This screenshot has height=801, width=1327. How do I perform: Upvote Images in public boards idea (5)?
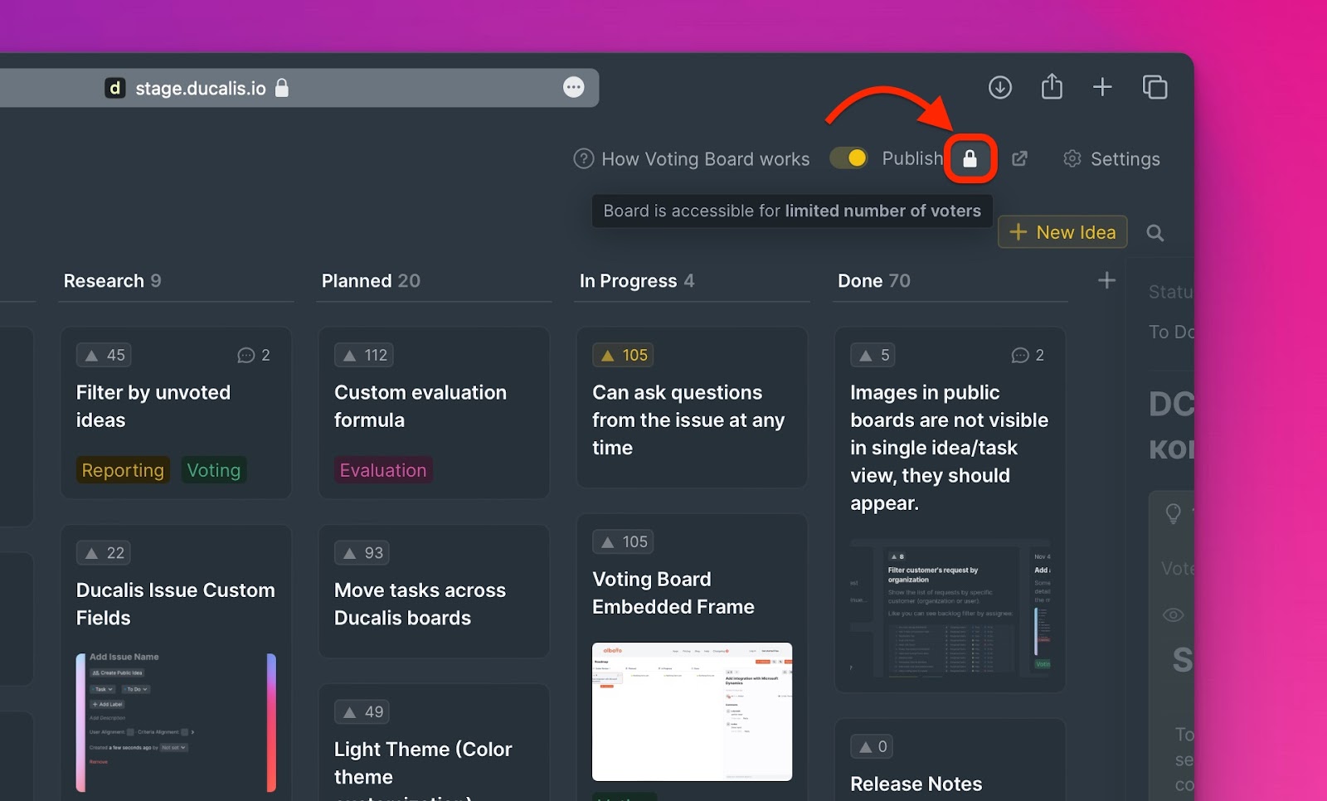point(873,355)
